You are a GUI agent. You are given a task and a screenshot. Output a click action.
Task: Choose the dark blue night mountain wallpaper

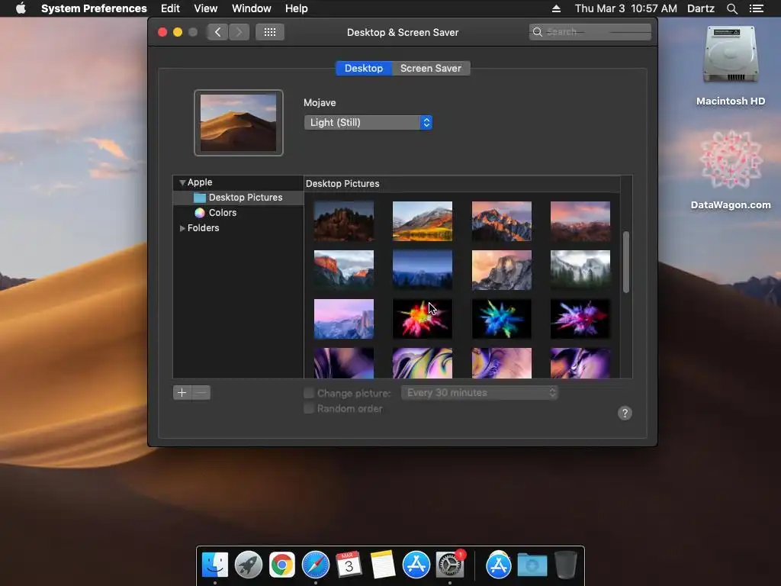click(423, 270)
